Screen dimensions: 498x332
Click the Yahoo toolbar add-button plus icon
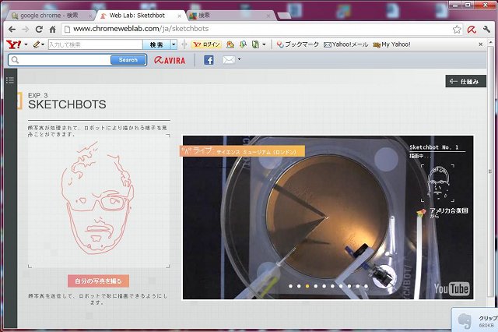tap(184, 44)
